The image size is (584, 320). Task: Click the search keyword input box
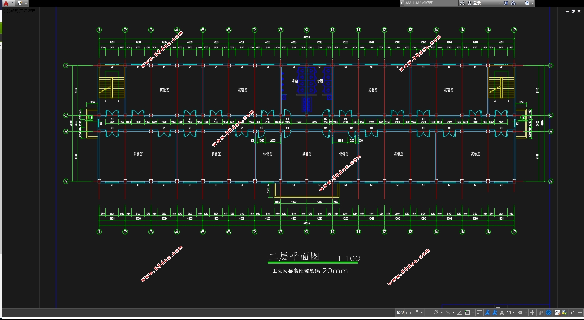(x=430, y=3)
